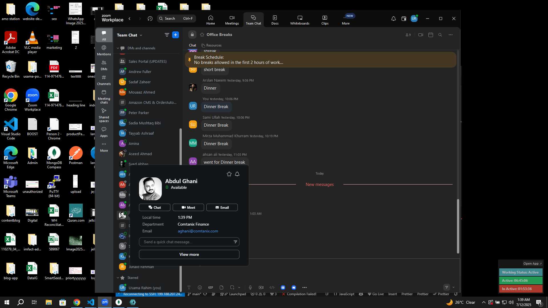Toggle notifications bell for Abdul Ghani
The width and height of the screenshot is (548, 308).
[237, 174]
